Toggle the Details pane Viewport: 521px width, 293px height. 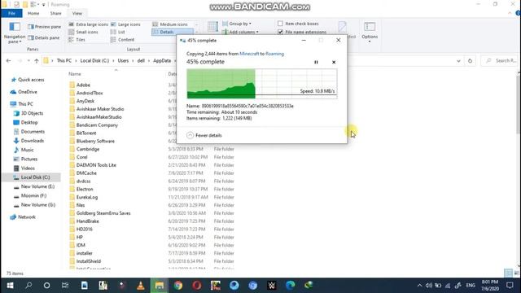click(44, 38)
